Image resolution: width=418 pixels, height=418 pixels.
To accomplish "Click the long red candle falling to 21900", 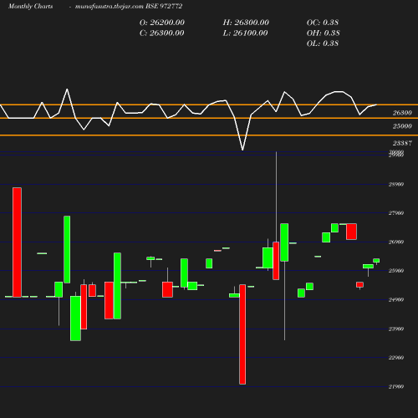I will pyautogui.click(x=242, y=334).
